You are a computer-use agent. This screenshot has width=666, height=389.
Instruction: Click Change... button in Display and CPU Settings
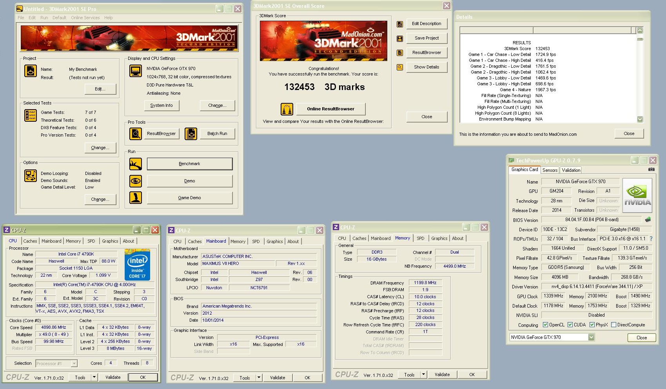pos(217,105)
